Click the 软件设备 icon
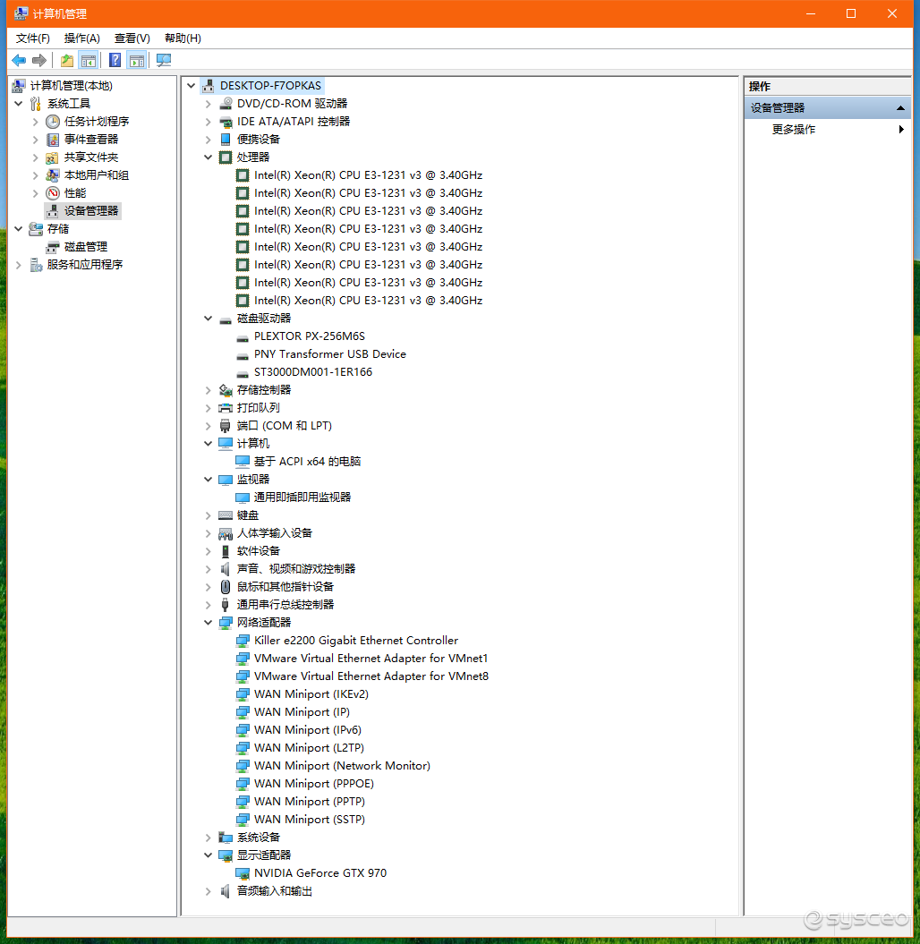 (226, 551)
